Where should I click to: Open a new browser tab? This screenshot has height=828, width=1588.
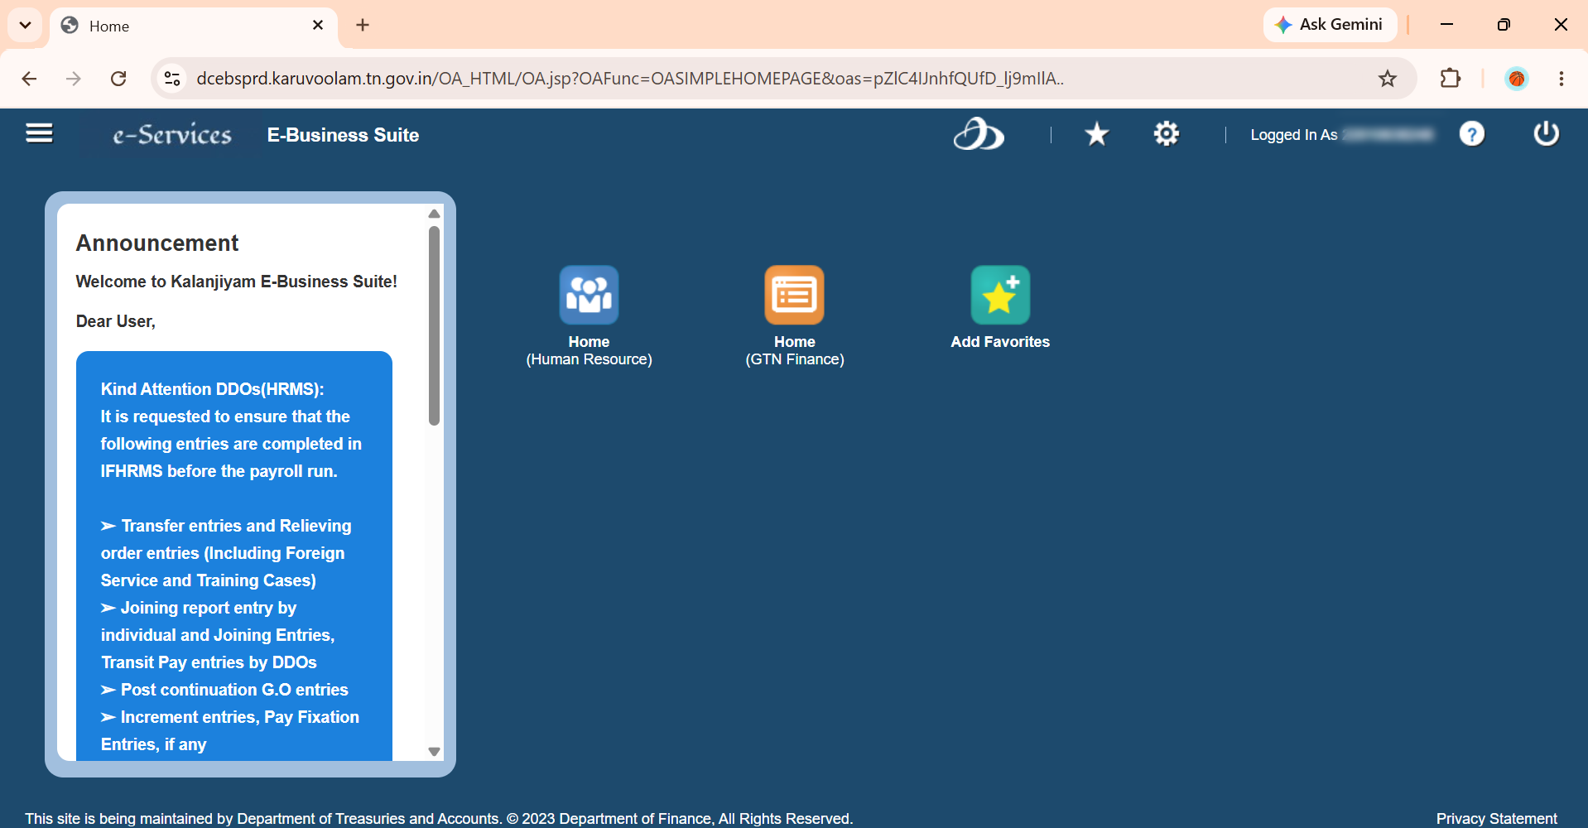click(363, 26)
